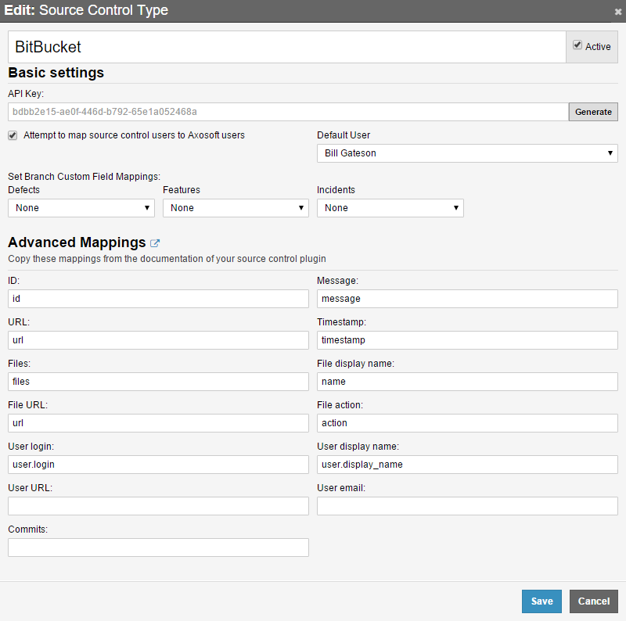Close the Edit Source Control Type dialog
Screen dimensions: 626x621
point(617,12)
